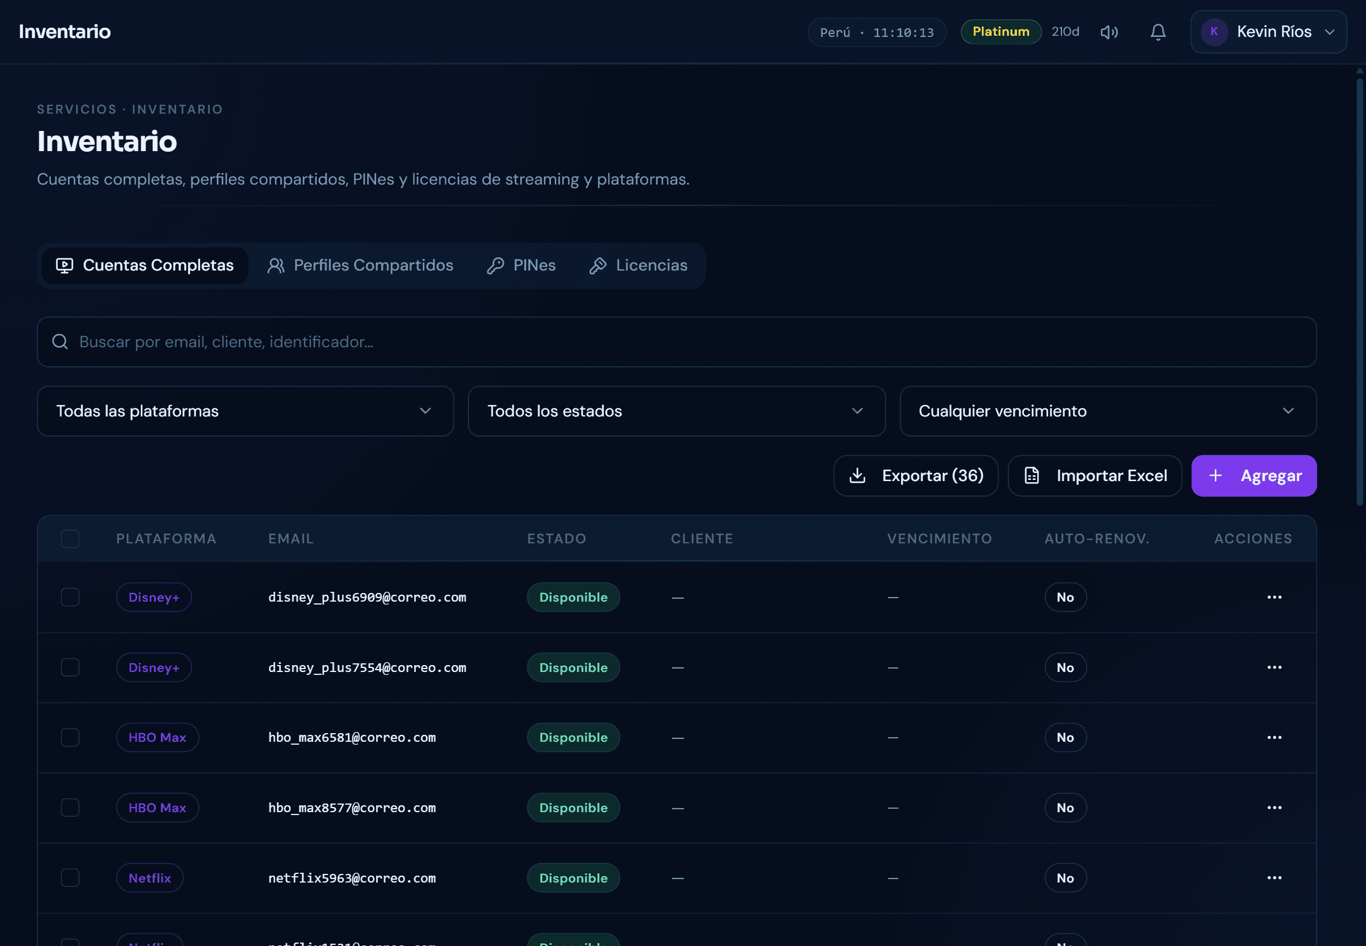Check the hbo_max6581@correo.com row

pyautogui.click(x=70, y=738)
